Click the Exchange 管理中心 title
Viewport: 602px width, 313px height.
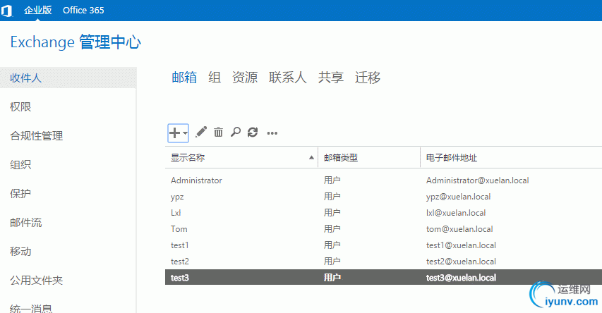pyautogui.click(x=76, y=42)
